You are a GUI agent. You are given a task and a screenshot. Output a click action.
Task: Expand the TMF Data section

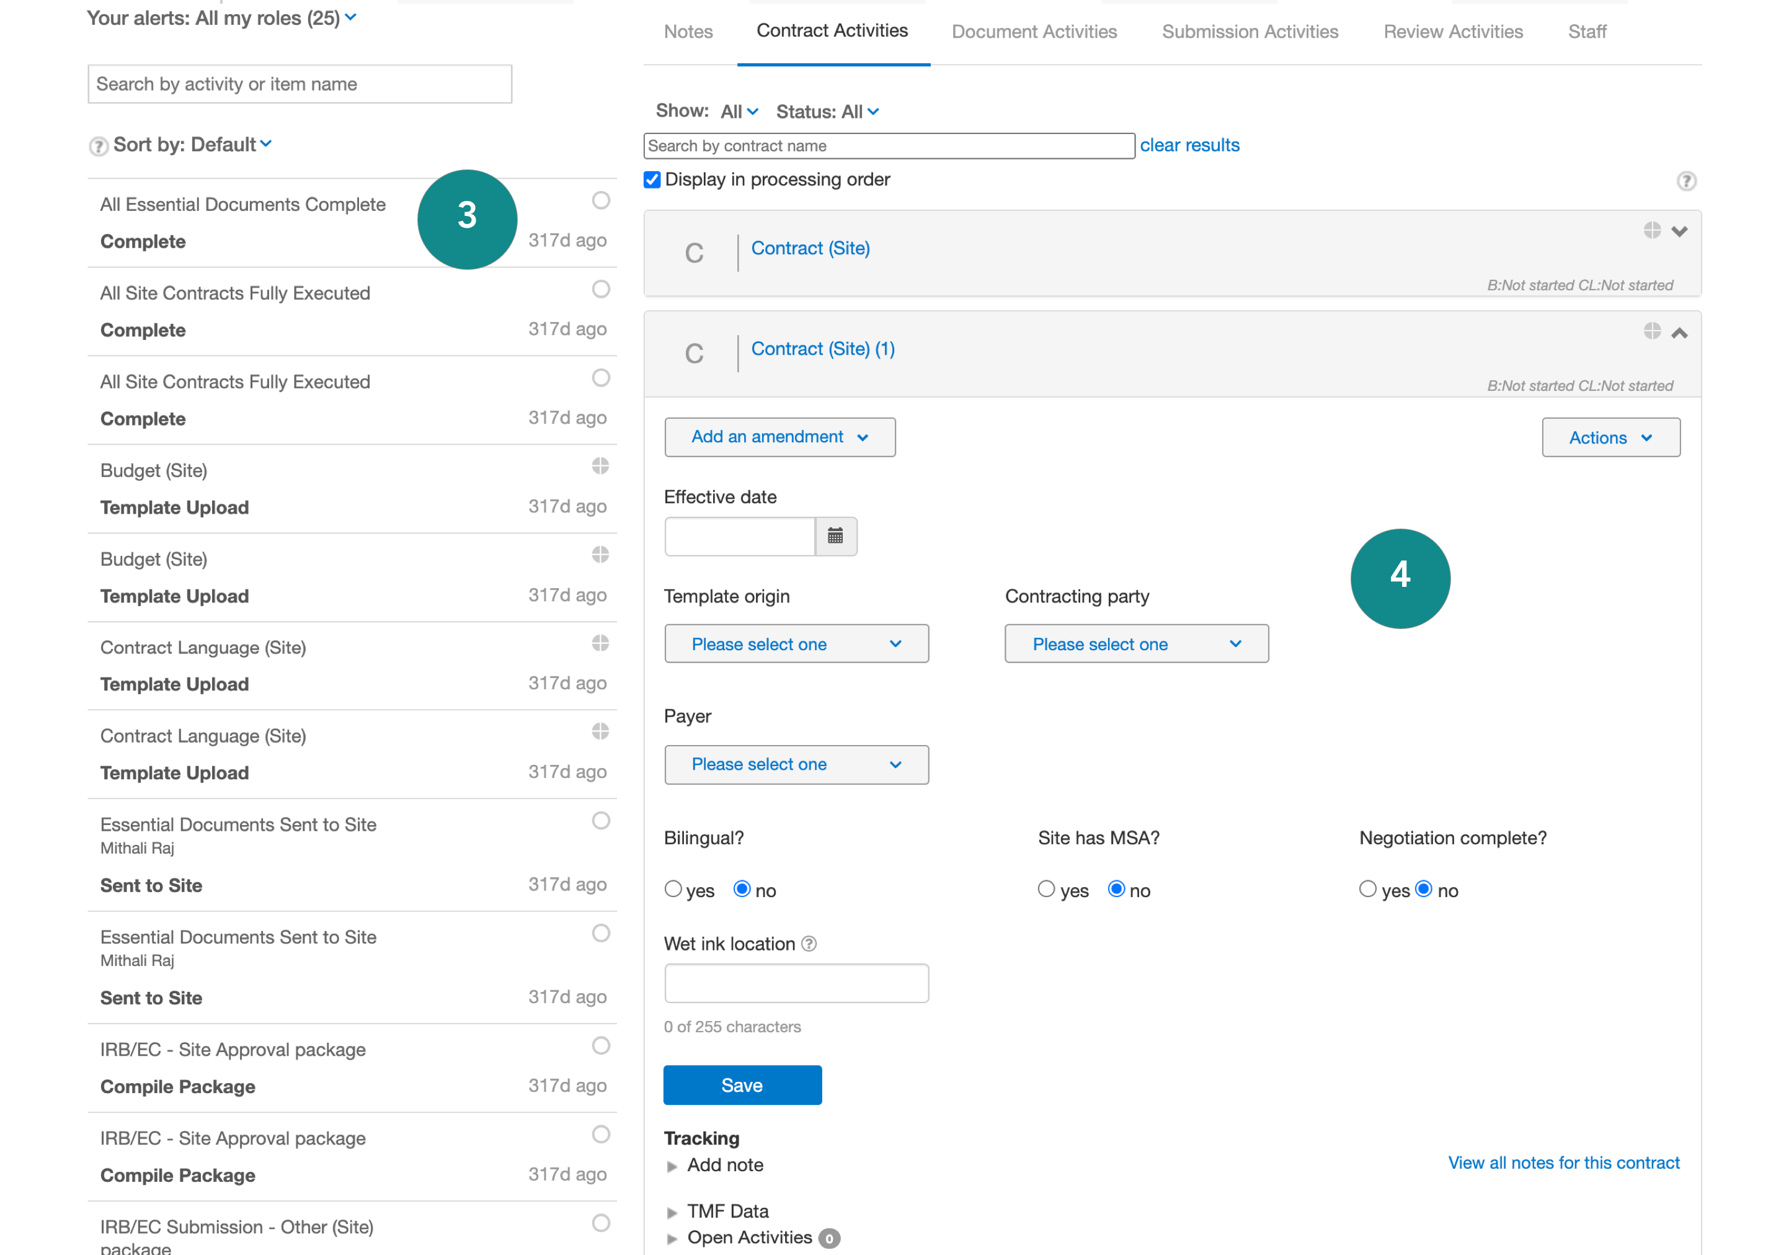point(727,1210)
